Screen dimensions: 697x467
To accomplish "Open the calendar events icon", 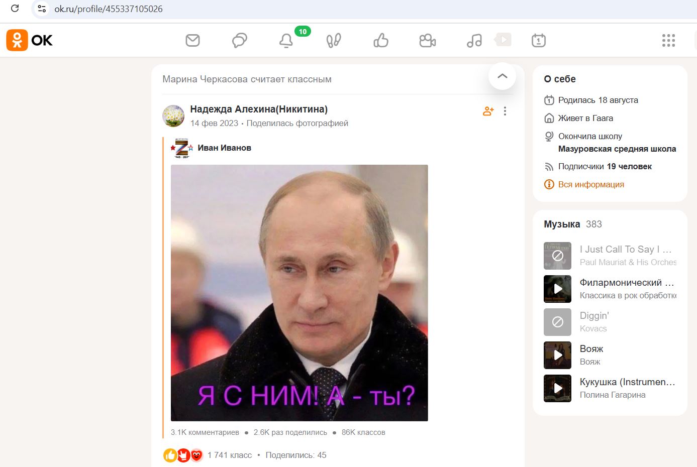I will click(x=539, y=40).
